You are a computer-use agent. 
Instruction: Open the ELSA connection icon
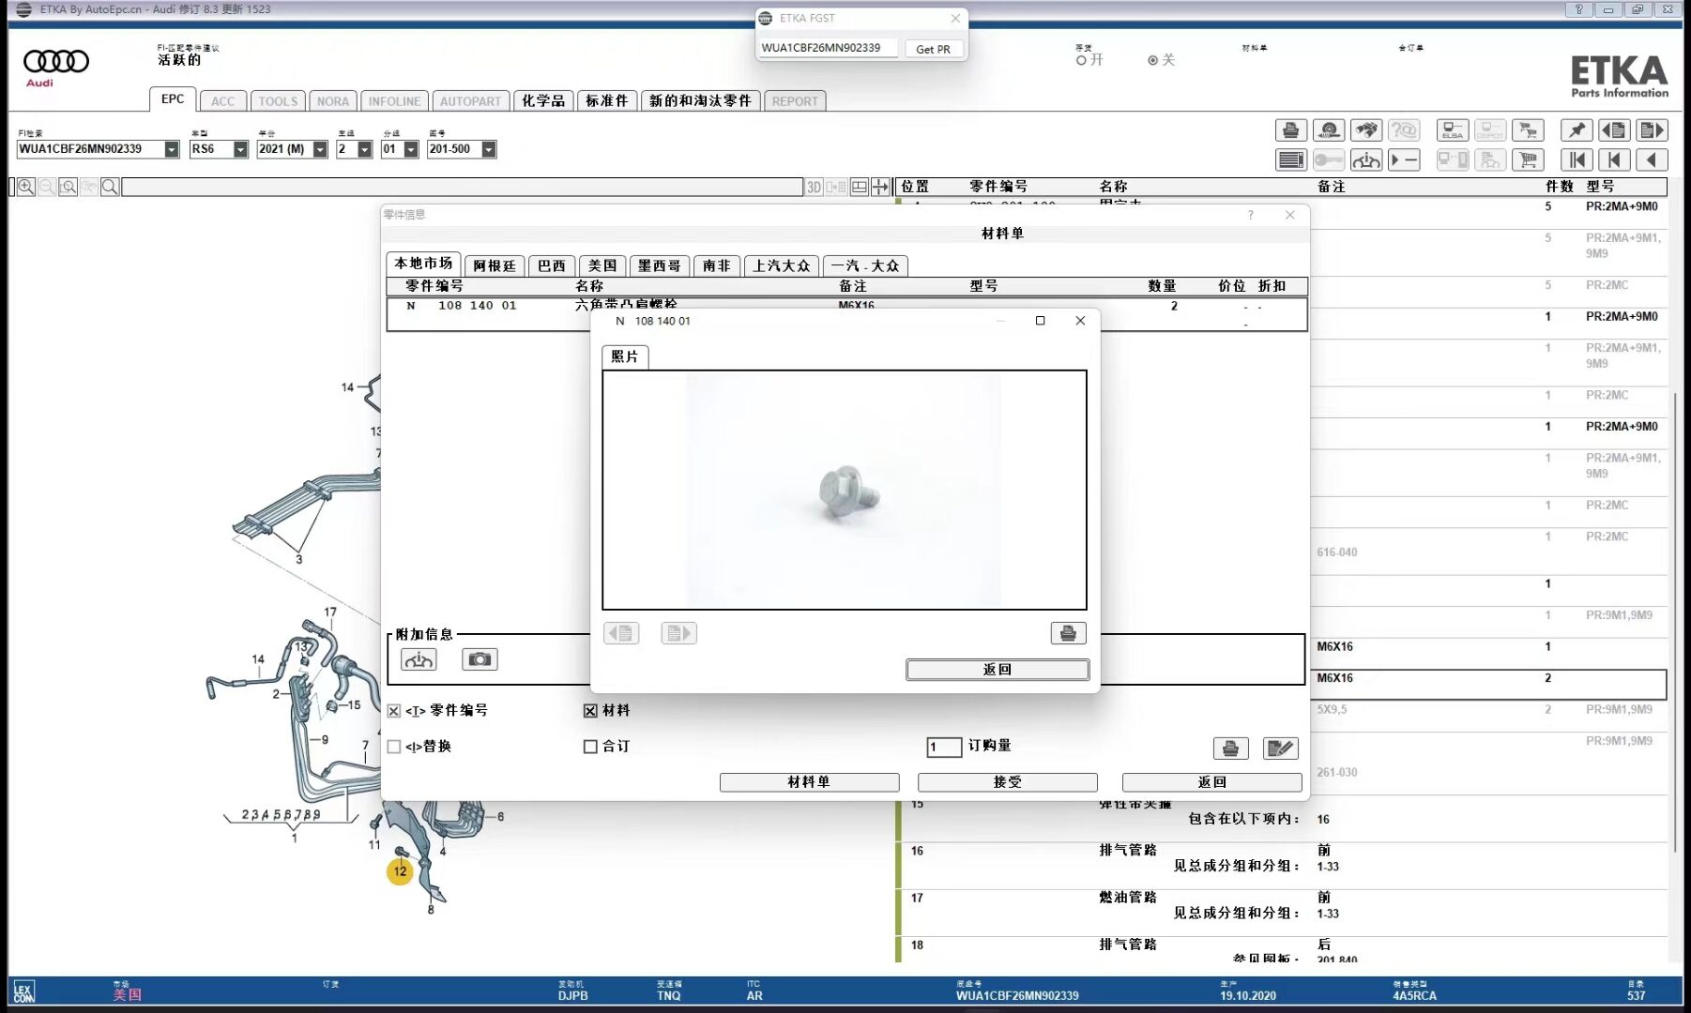pos(1453,130)
